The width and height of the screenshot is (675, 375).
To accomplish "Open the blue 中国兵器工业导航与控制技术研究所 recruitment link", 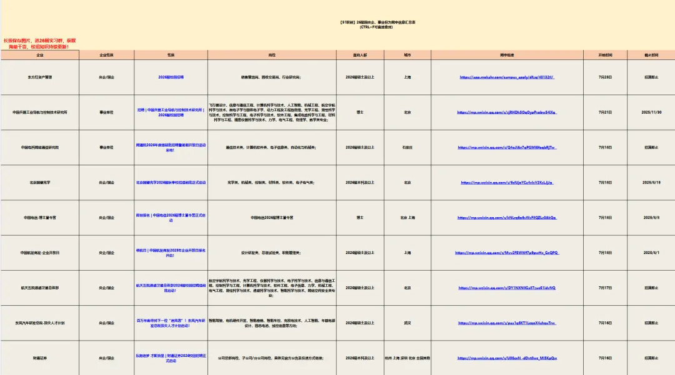I will pos(171,112).
